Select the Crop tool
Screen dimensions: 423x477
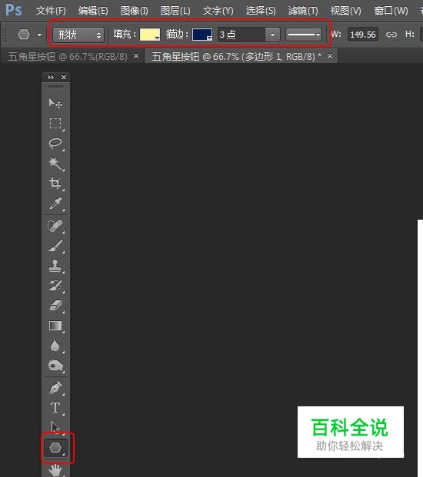click(55, 184)
